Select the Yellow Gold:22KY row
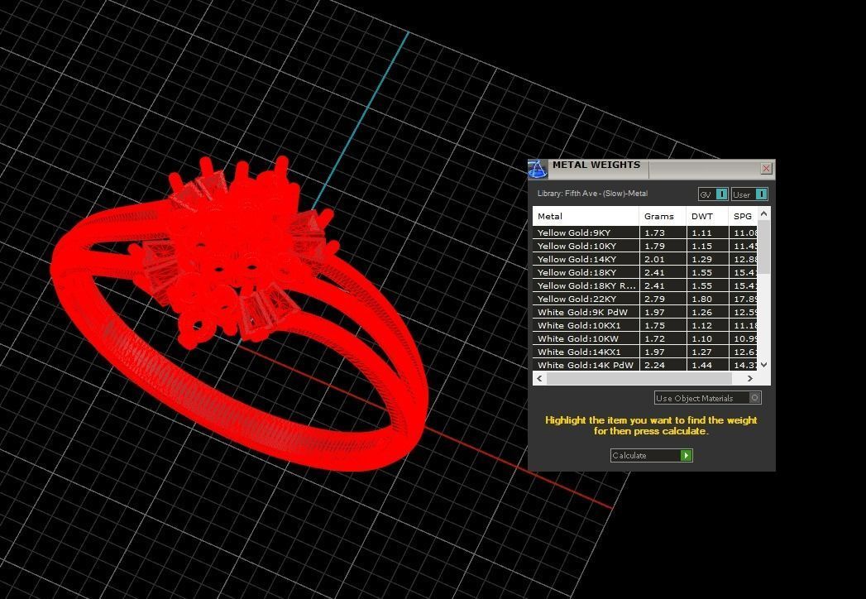The image size is (866, 599). tap(644, 299)
